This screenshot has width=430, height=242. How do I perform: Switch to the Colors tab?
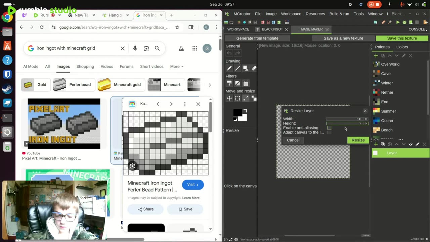[402, 47]
